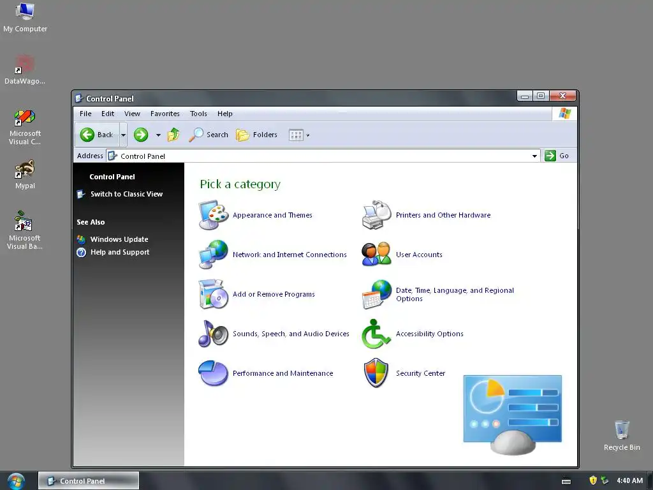This screenshot has height=490, width=653.
Task: Click the Address bar text field
Action: click(323, 156)
